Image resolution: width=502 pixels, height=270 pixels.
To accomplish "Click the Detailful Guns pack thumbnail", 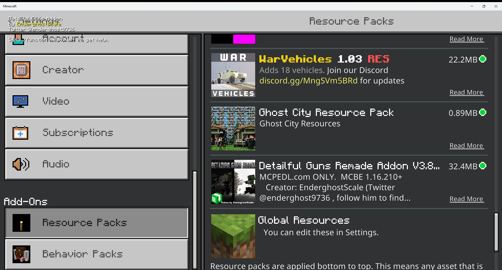I will [x=233, y=182].
